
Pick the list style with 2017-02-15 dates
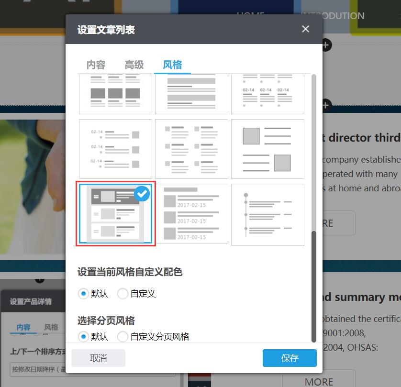191,214
